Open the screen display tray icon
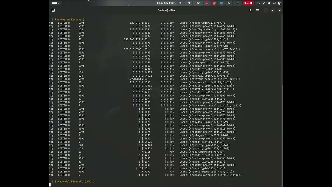Image resolution: width=332 pixels, height=187 pixels. pyautogui.click(x=259, y=3)
